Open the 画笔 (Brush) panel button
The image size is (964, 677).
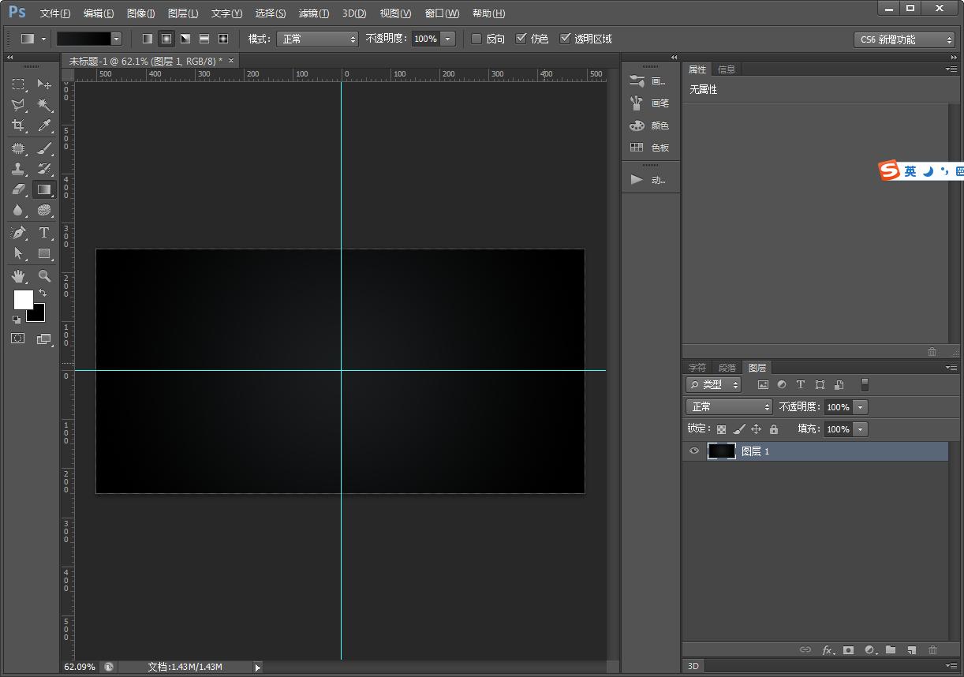[649, 103]
